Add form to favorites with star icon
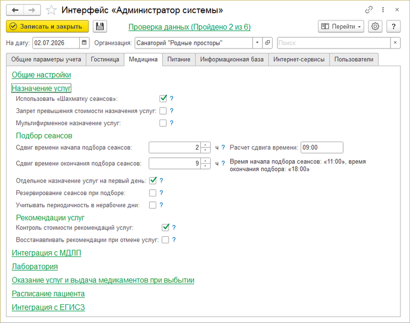Image resolution: width=410 pixels, height=323 pixels. point(51,10)
